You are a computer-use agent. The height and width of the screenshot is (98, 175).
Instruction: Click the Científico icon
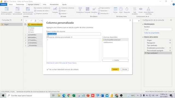coord(94,9)
